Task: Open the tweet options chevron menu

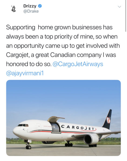Action: click(x=119, y=7)
